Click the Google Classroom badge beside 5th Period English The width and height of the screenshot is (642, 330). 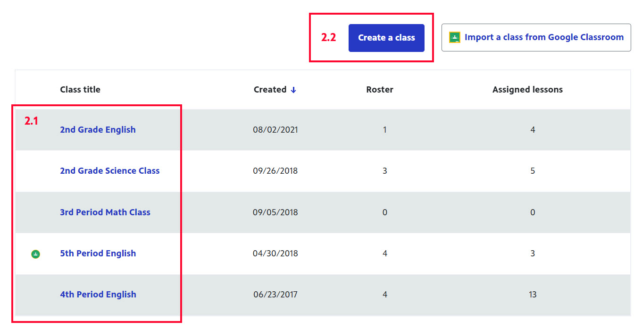[35, 254]
